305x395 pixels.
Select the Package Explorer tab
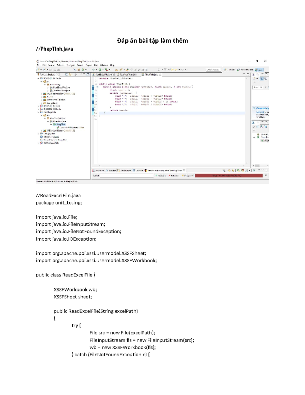pos(48,75)
